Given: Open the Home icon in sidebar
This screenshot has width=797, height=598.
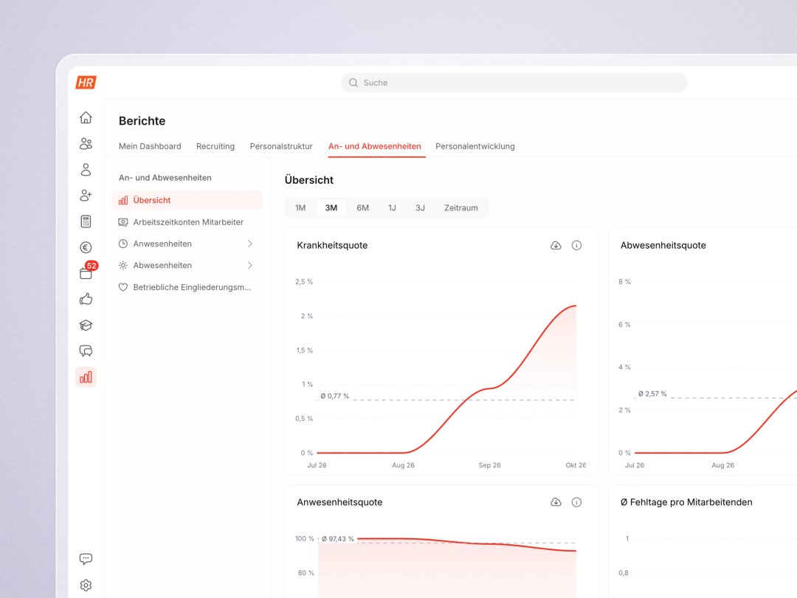Looking at the screenshot, I should (x=86, y=117).
